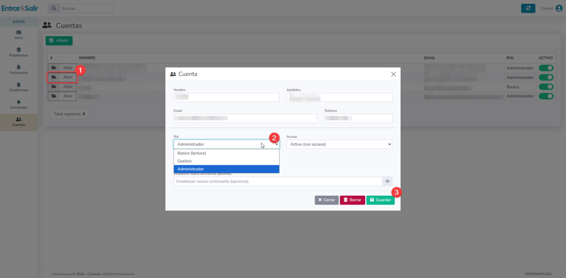Close the Cuenta dialog with X

click(394, 74)
